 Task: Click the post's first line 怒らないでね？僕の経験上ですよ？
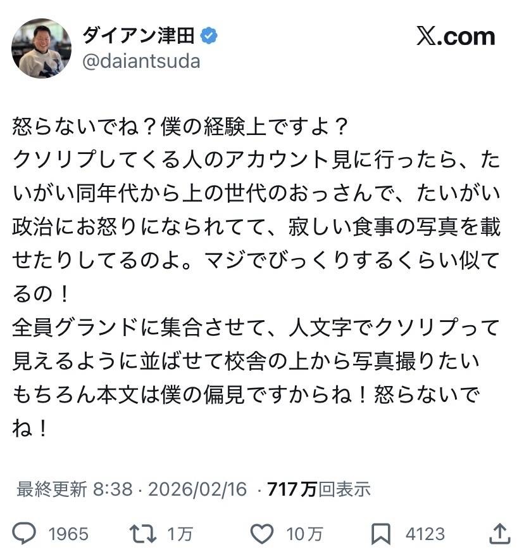(x=180, y=127)
